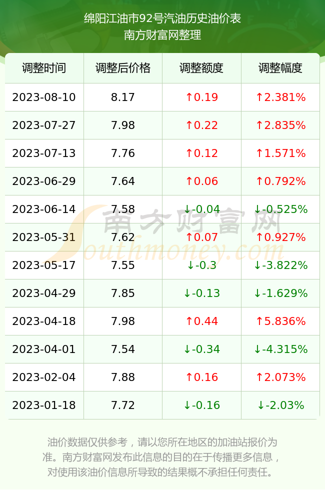Image resolution: width=325 pixels, height=490 pixels.
Task: Click the 调整后价格 column header
Action: click(x=123, y=68)
